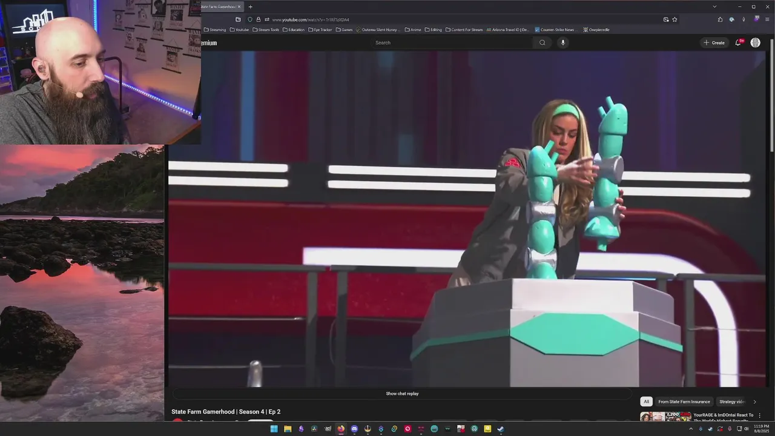This screenshot has height=436, width=775.
Task: Open the Content For Stream bookmarks folder
Action: 464,30
